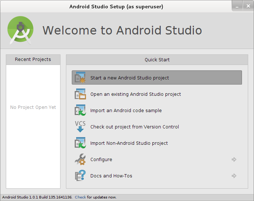
Task: Click the Configure wrench and gear icon
Action: pos(80,159)
